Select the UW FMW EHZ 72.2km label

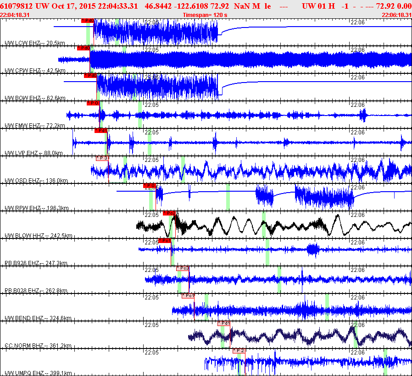tap(35, 126)
